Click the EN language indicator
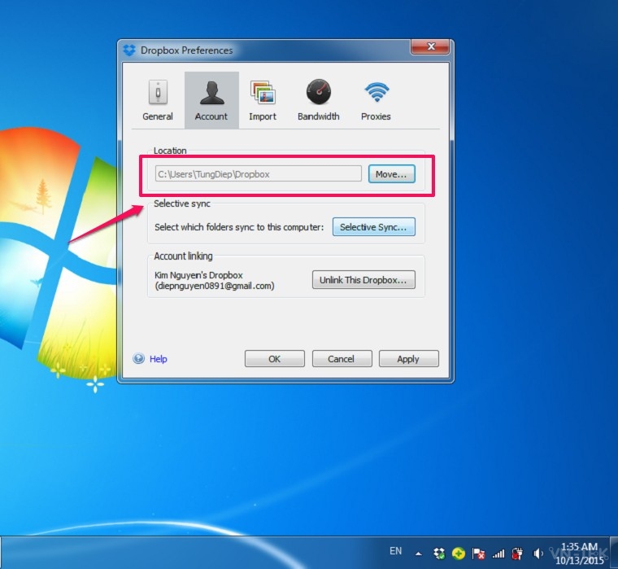Viewport: 618px width, 569px height. tap(395, 551)
